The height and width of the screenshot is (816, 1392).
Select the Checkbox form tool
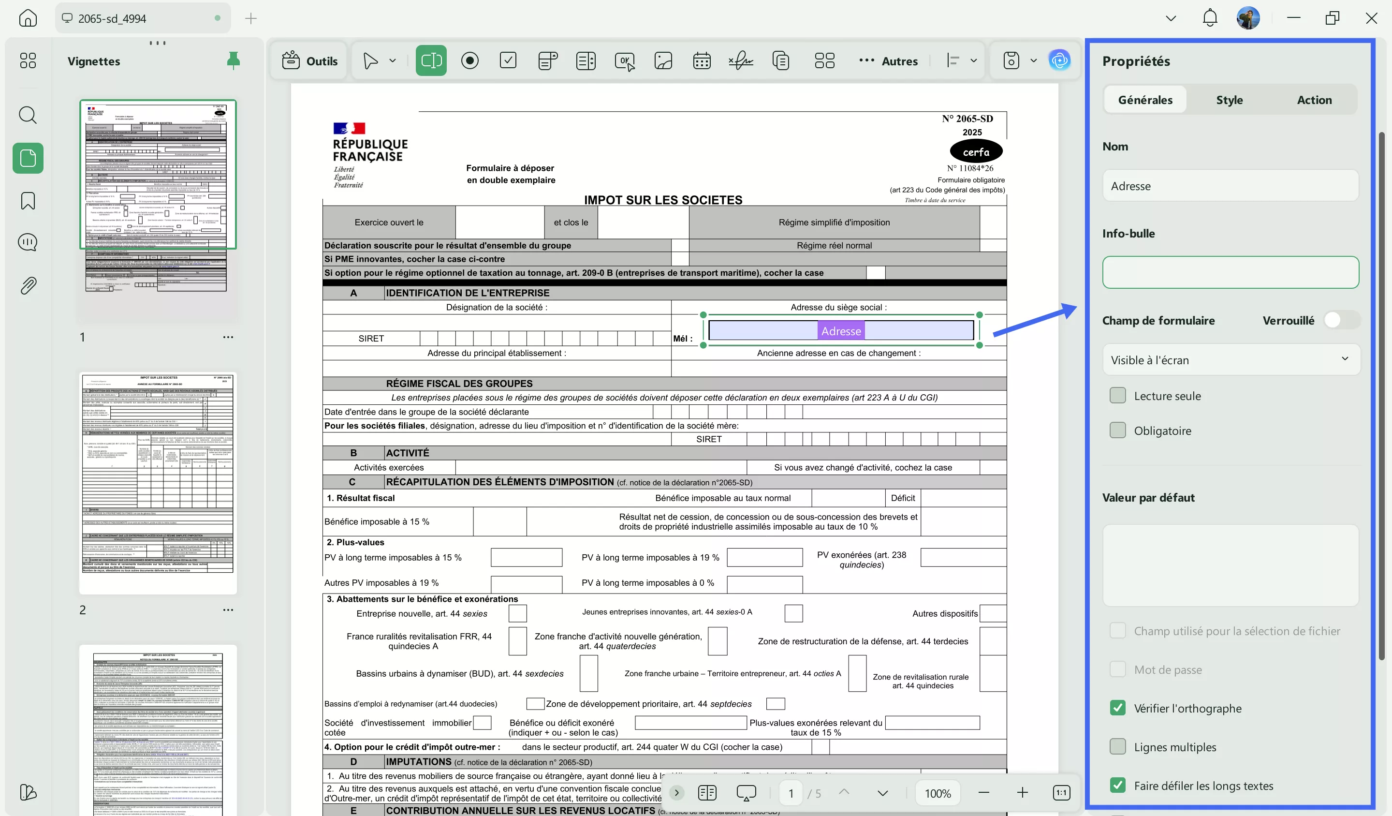508,60
